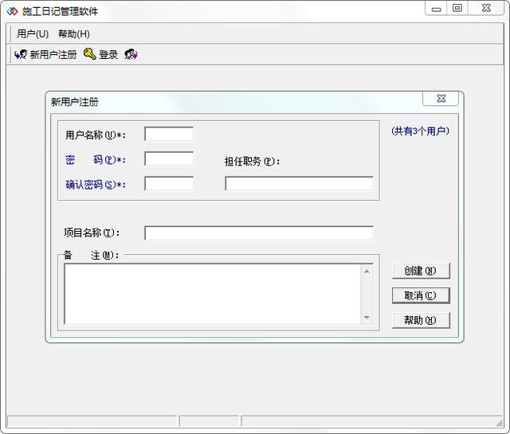Click the 新用户注册 toolbar label
510x434 pixels.
coord(53,55)
